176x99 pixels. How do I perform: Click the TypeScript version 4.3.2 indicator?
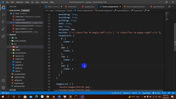(164, 93)
